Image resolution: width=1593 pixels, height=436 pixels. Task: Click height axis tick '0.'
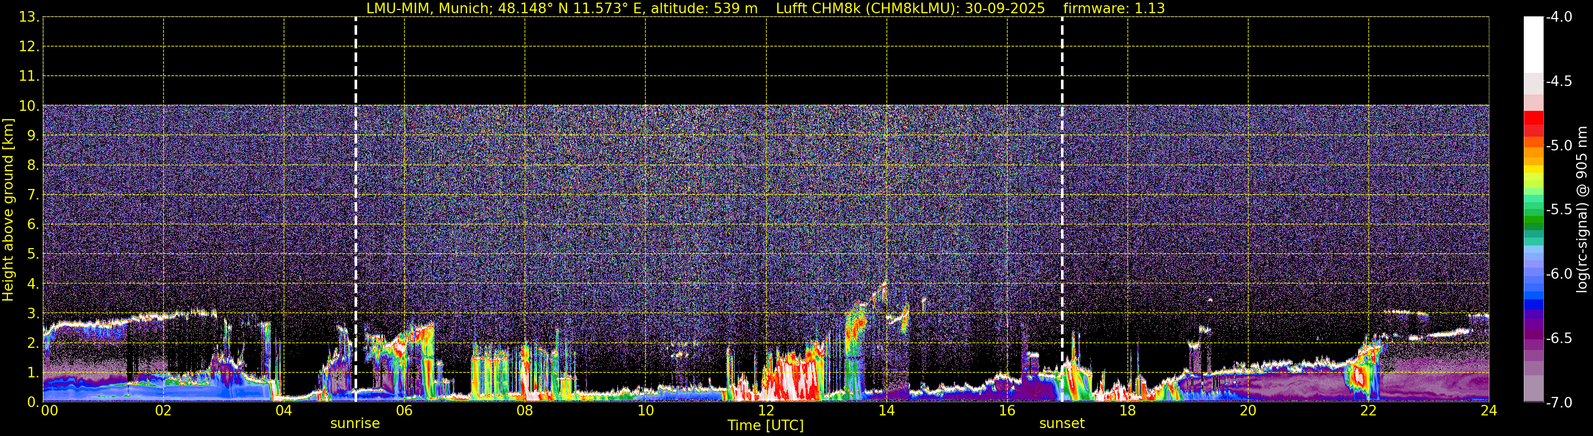coord(33,402)
